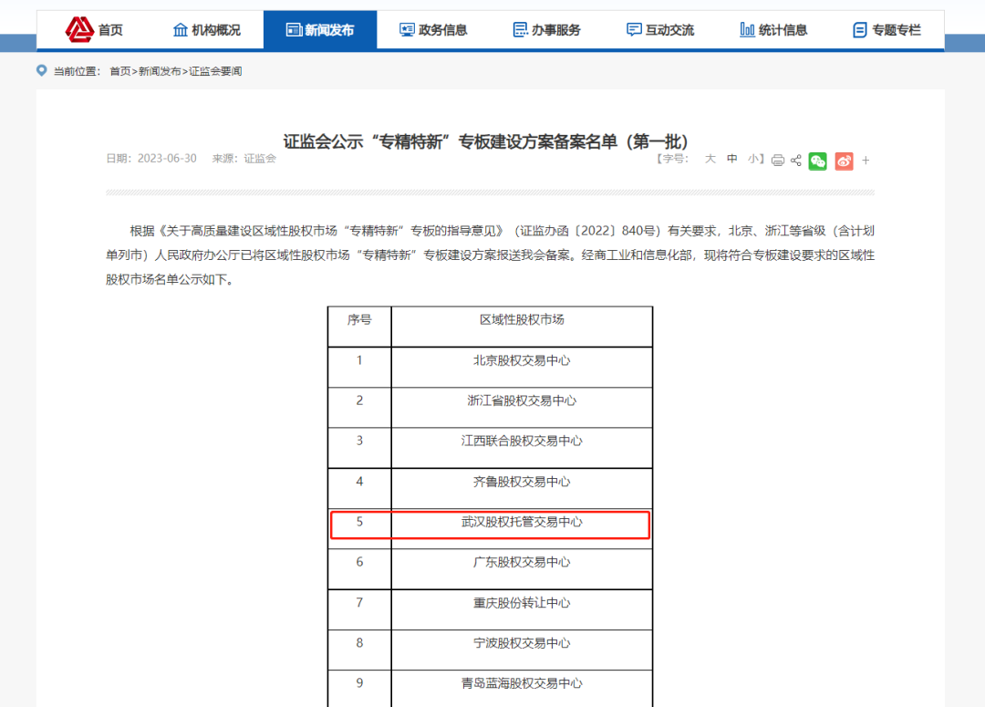985x707 pixels.
Task: Click the red CSRC logo icon
Action: 79,29
